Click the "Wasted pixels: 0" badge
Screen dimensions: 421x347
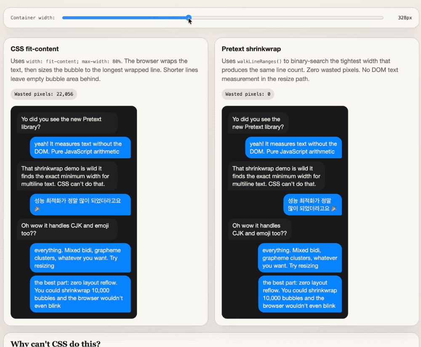(x=248, y=94)
